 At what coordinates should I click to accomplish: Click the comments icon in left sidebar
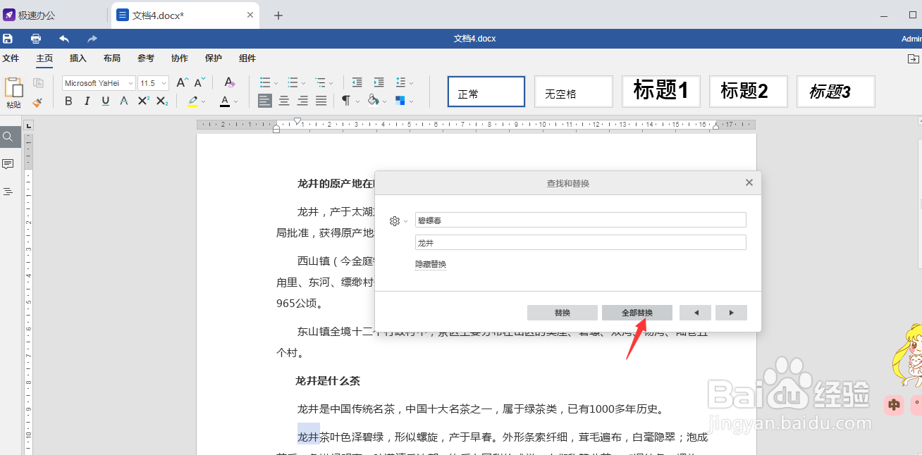8,163
